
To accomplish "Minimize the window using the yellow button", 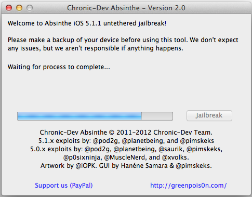I will (19, 8).
